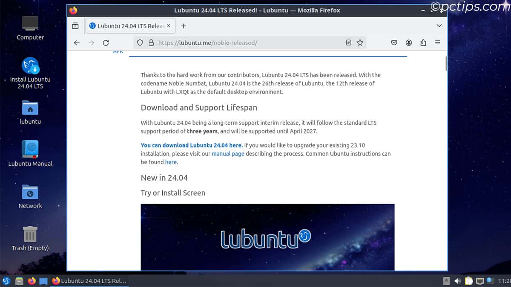Launch file manager from taskbar quick launch
Screen dimensions: 511x287
coord(19,281)
